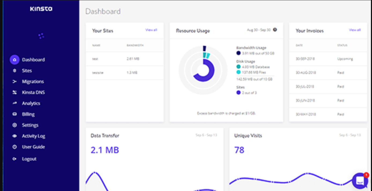Image resolution: width=372 pixels, height=191 pixels.
Task: Click View all on Your Invoices
Action: 355,30
